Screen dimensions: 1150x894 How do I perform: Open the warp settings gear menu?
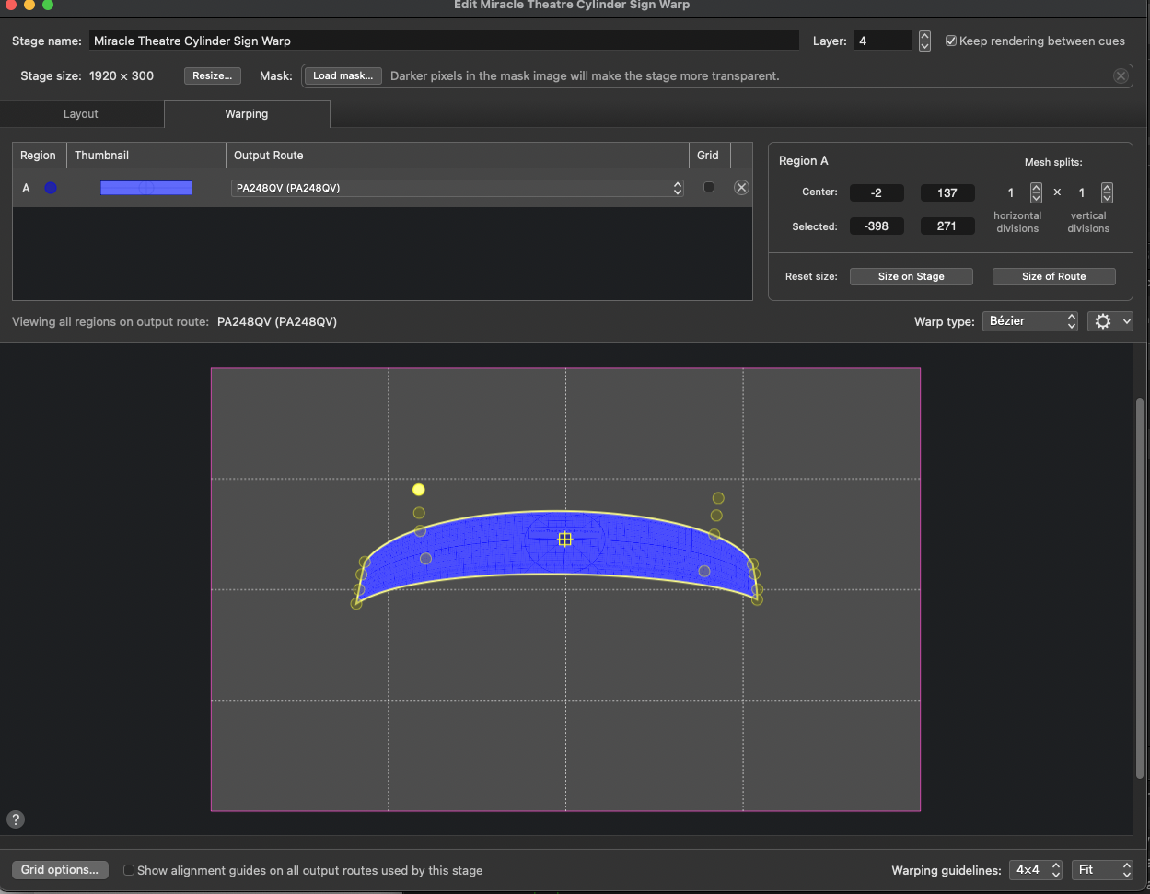point(1109,320)
